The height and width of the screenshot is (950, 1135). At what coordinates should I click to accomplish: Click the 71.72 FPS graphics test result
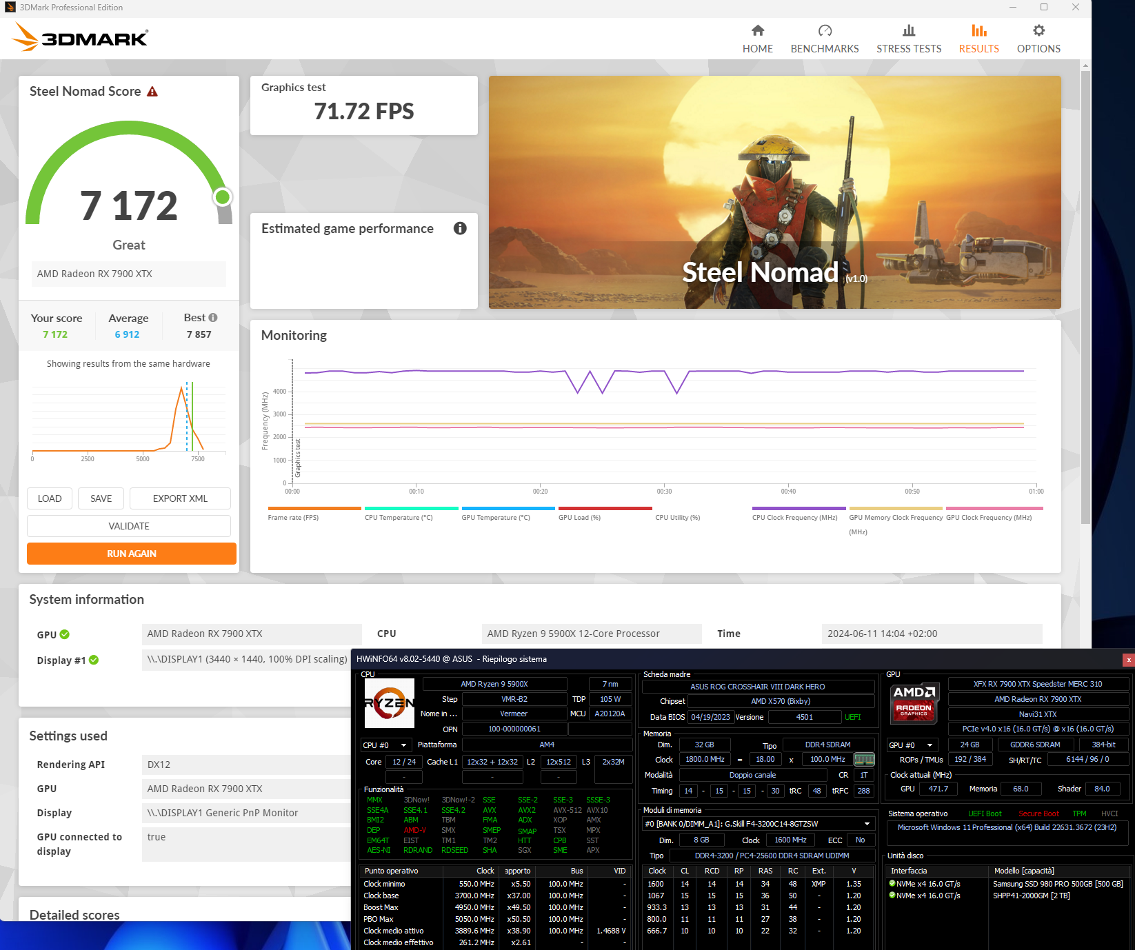tap(364, 111)
